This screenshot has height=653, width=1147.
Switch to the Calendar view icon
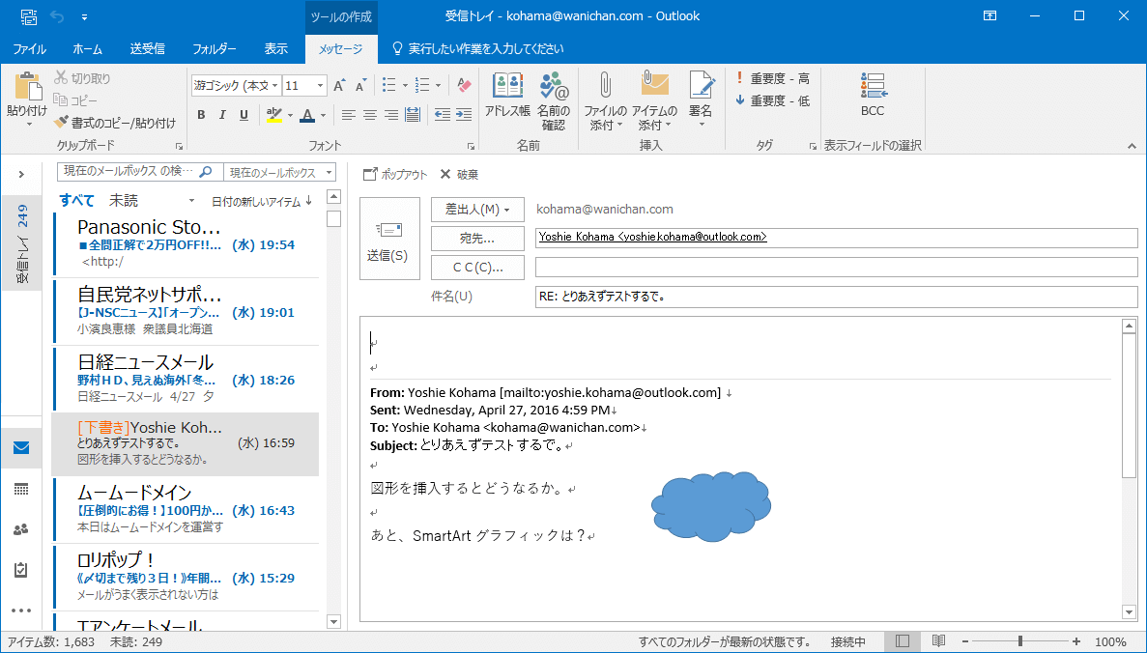[21, 489]
